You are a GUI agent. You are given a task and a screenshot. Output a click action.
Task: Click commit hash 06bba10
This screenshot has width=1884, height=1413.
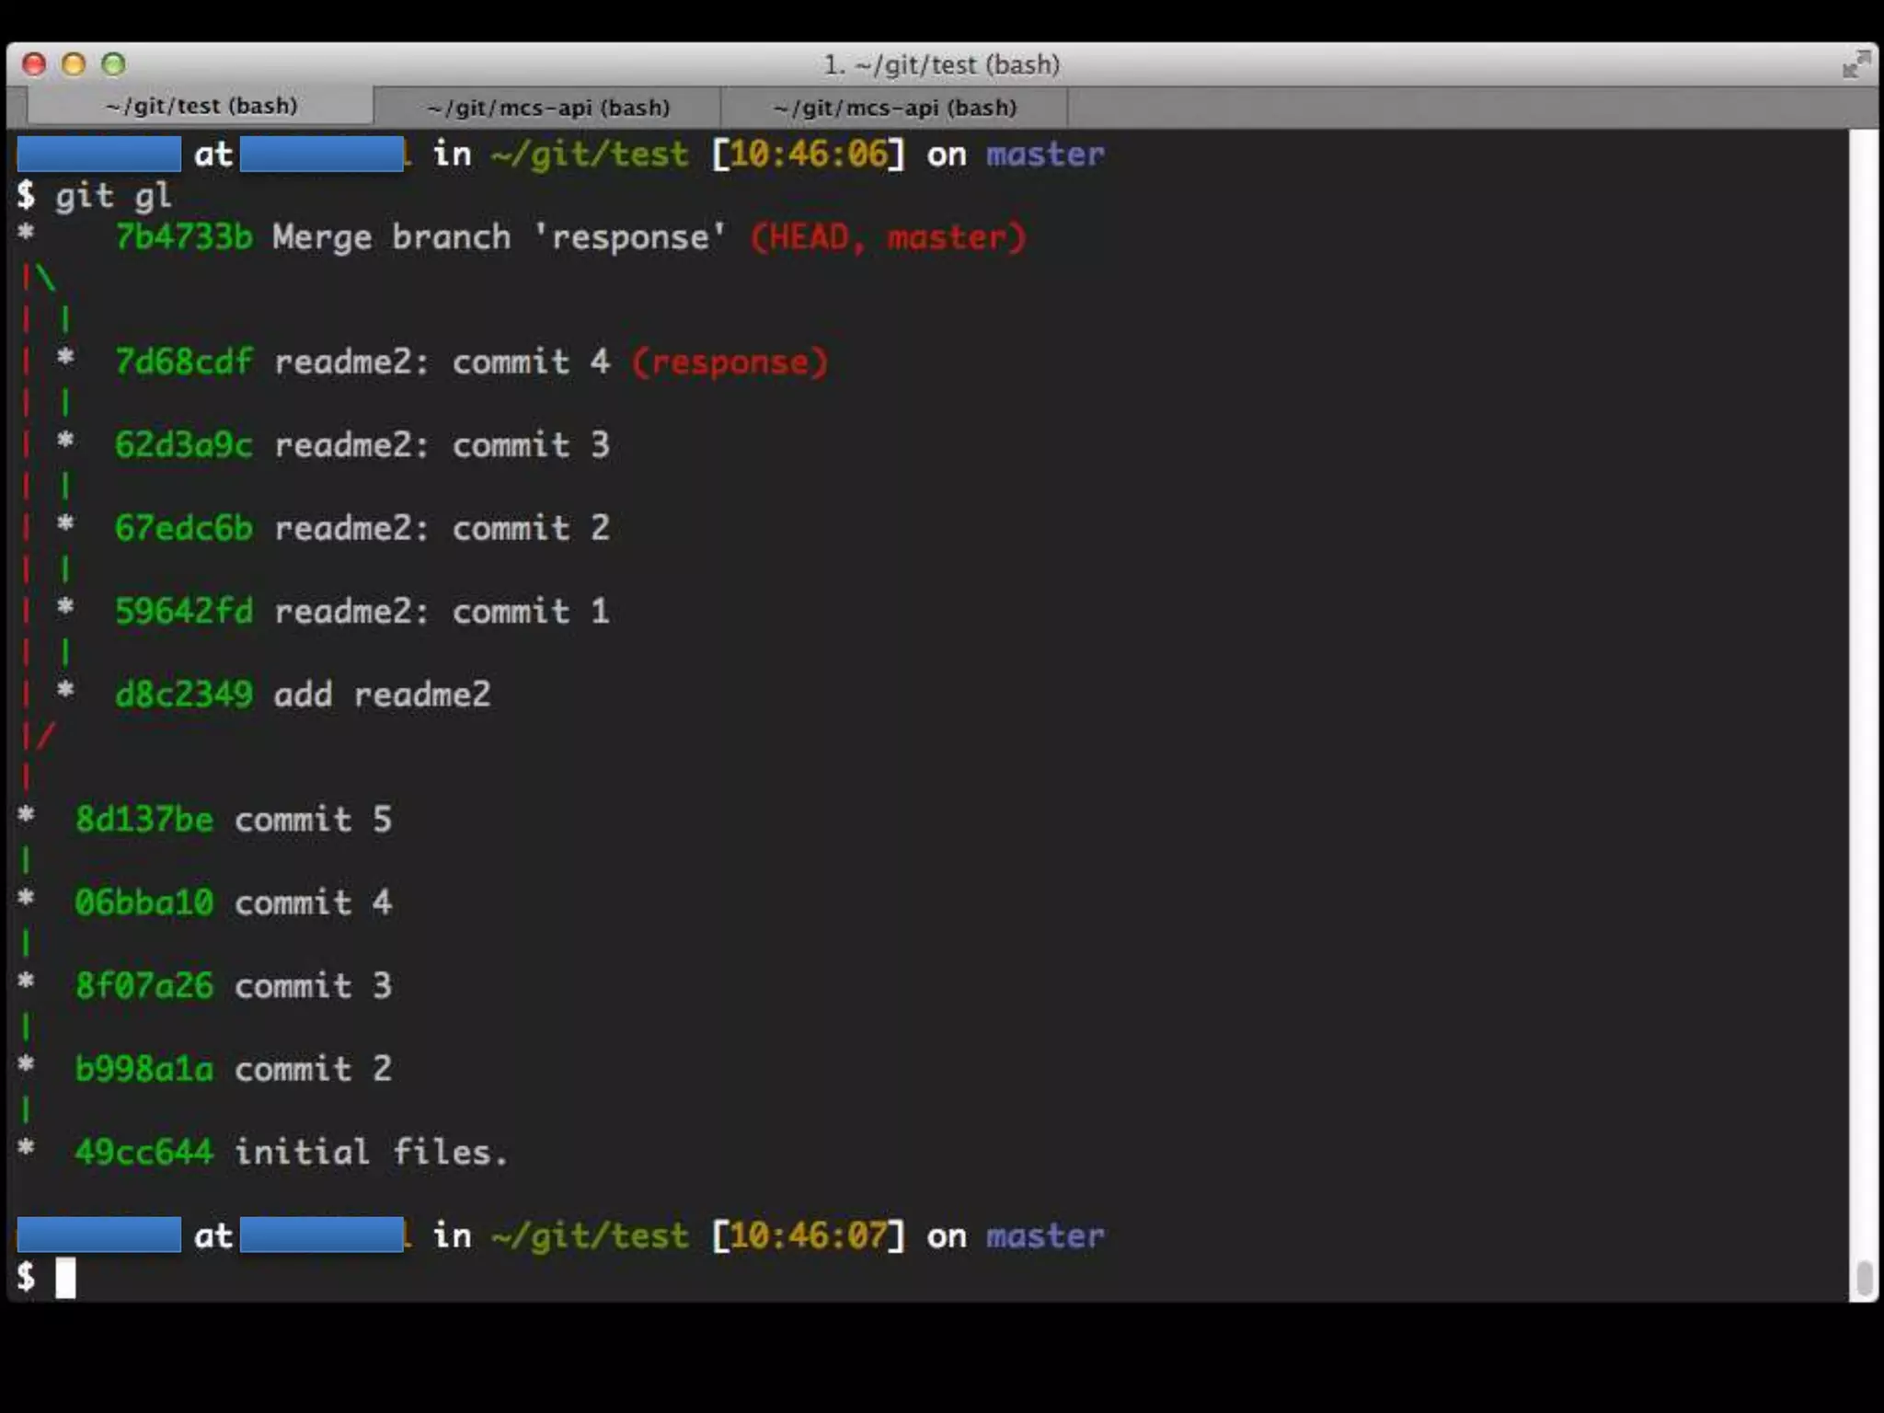pyautogui.click(x=144, y=902)
